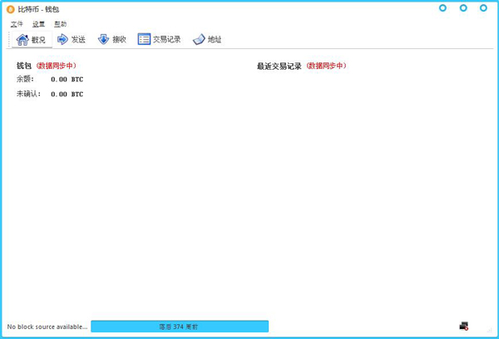Maximize the window using the middle circle

(x=463, y=8)
